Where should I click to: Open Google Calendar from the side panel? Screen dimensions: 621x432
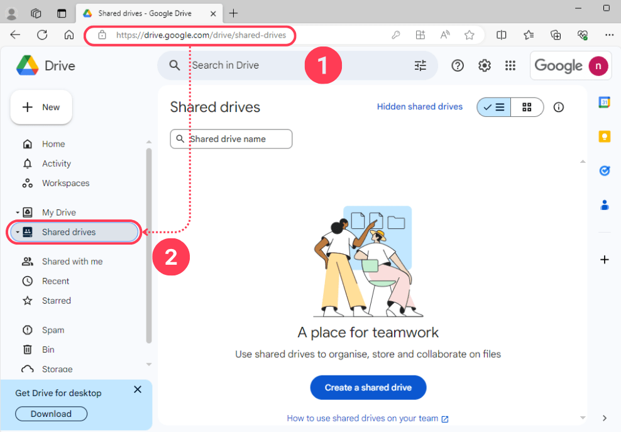pos(604,102)
